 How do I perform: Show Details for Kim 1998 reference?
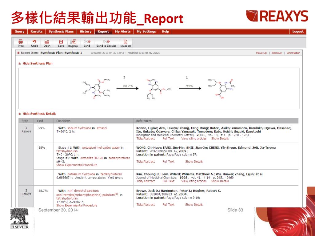(x=220, y=181)
